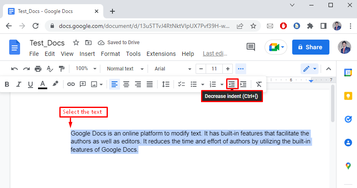Open Contacts in side panel

(x=348, y=143)
